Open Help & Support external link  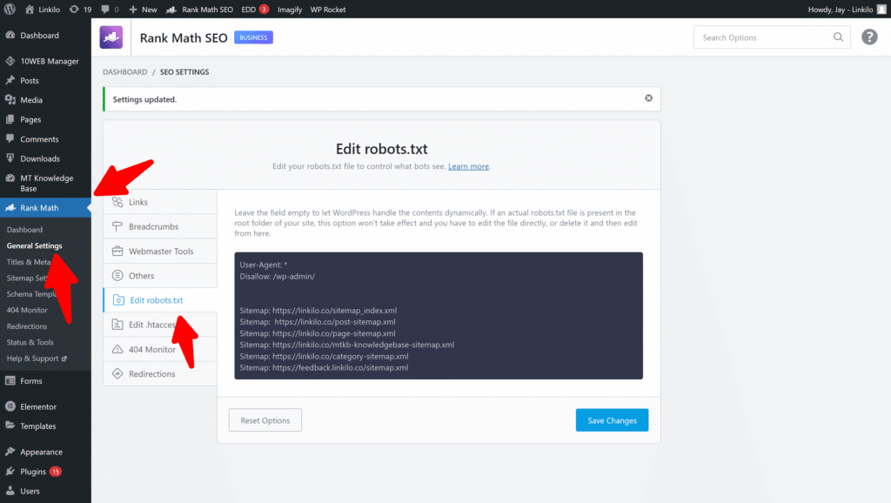click(37, 358)
